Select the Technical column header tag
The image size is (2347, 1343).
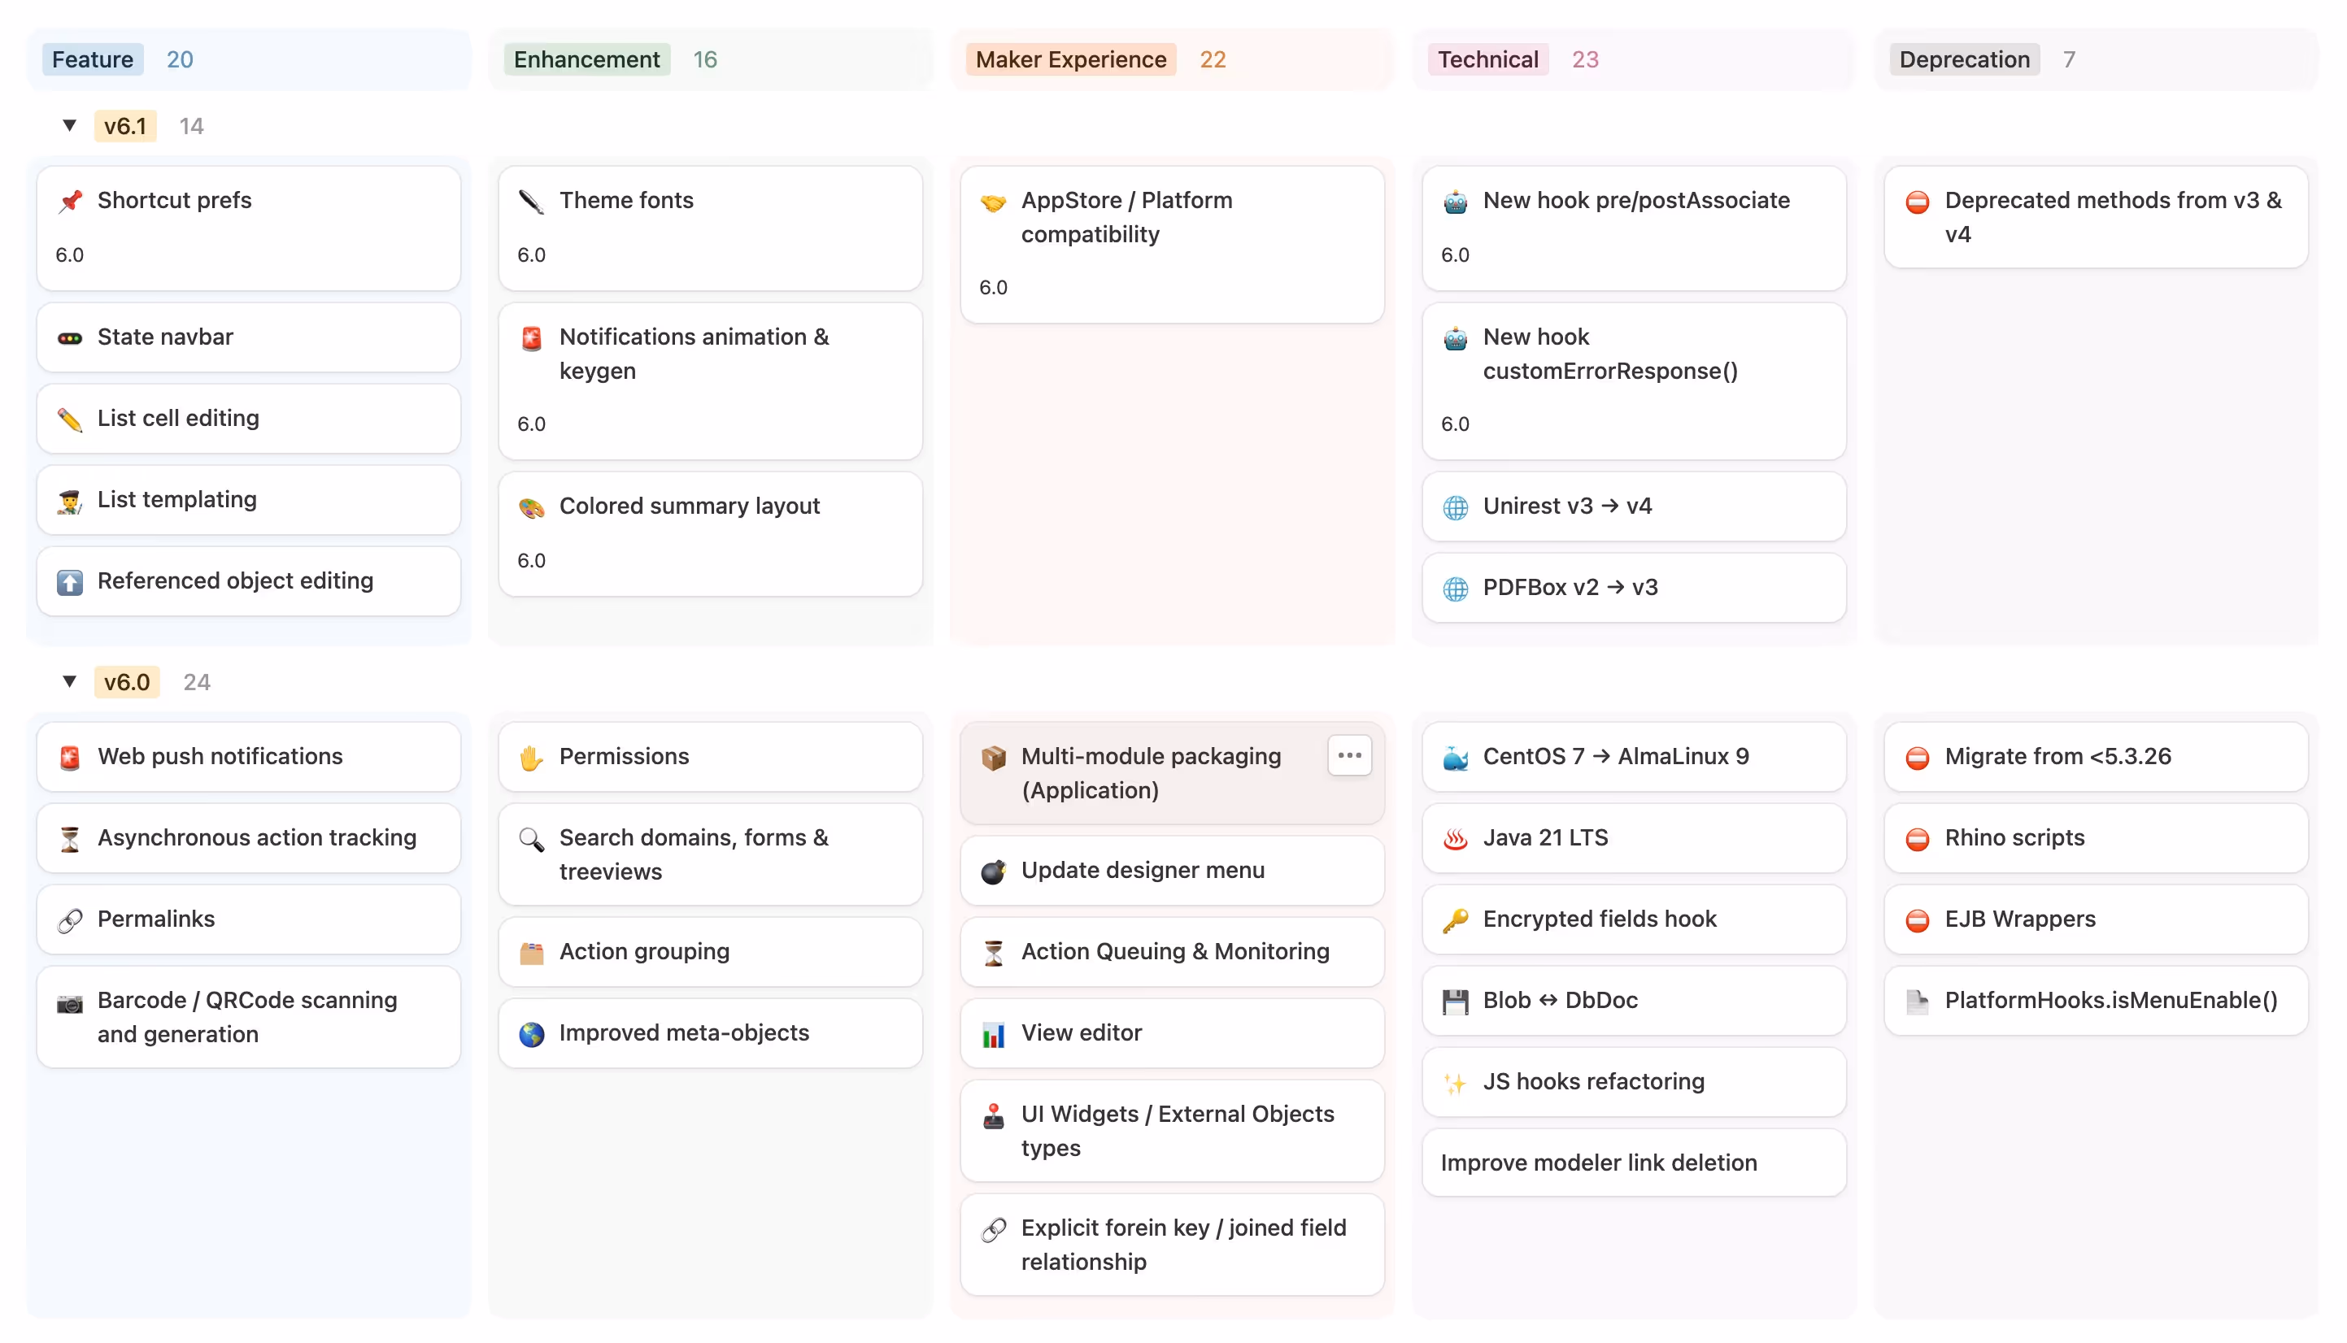pos(1488,59)
